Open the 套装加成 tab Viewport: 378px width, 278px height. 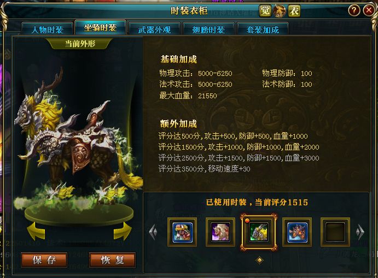coord(263,29)
